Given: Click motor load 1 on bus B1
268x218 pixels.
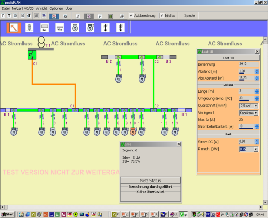Looking at the screenshot, I should tap(14, 132).
